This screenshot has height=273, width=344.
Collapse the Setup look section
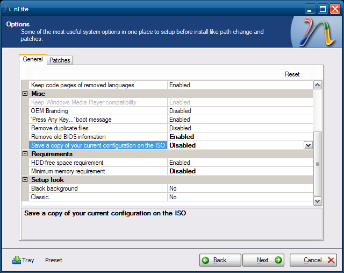pos(25,180)
